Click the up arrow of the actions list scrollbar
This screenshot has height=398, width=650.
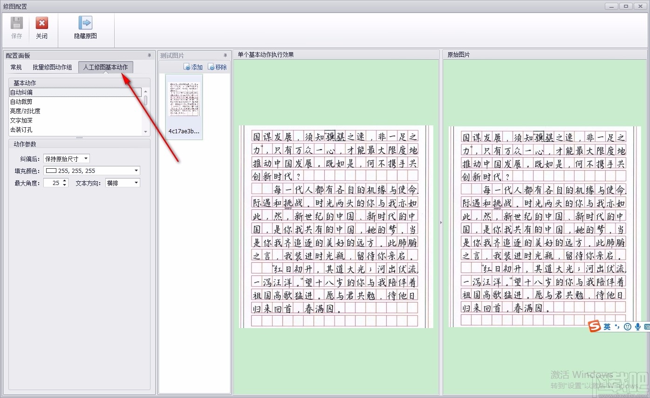(x=145, y=91)
